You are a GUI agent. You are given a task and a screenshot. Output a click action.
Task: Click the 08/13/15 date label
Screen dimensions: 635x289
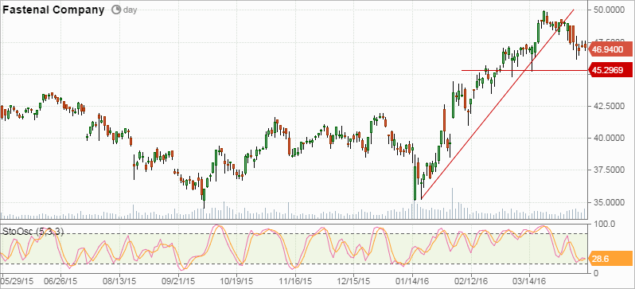(119, 280)
